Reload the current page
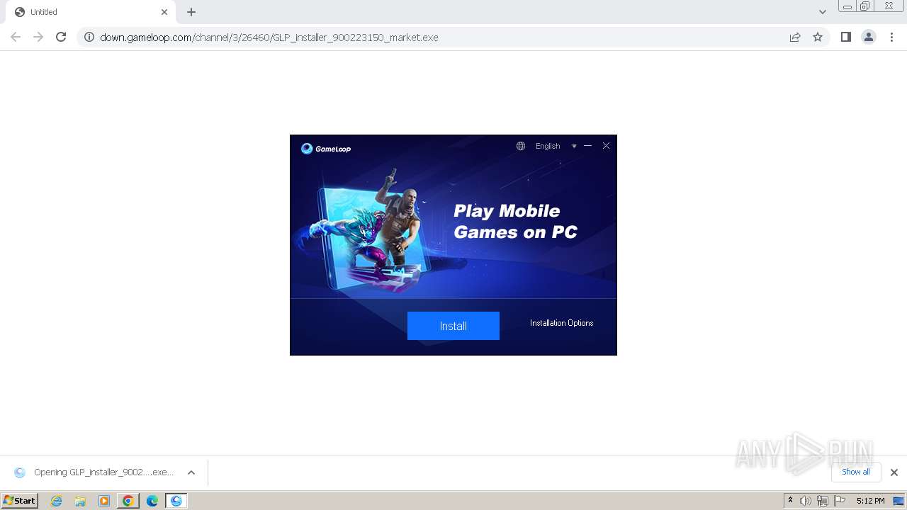Screen dimensions: 907x510 [x=61, y=37]
